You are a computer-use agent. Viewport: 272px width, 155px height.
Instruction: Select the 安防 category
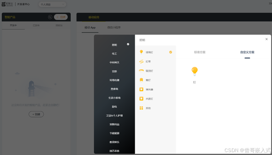tap(114, 71)
